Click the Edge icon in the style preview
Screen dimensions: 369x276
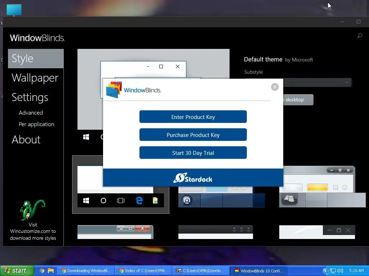pos(139,201)
